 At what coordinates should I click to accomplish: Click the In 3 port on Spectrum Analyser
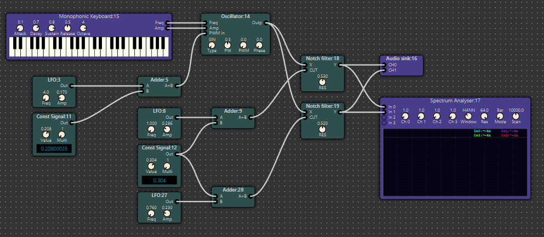tap(383, 123)
